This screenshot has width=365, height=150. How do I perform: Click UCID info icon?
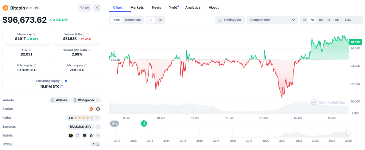(12, 144)
